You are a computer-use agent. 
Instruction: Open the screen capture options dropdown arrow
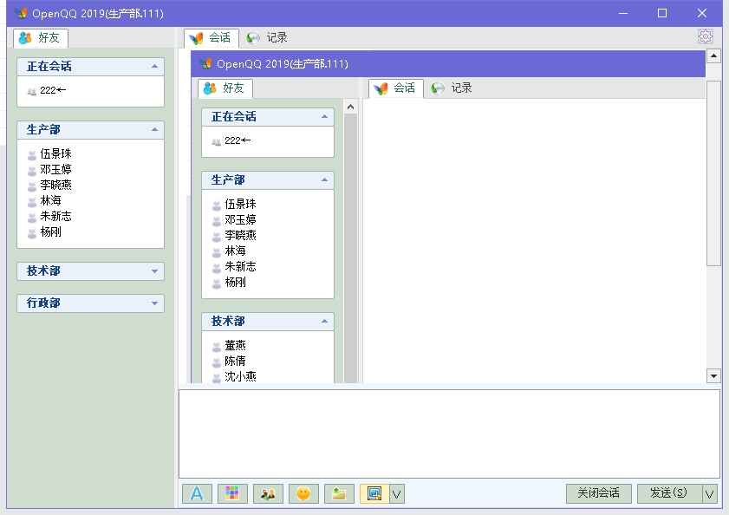coord(397,493)
